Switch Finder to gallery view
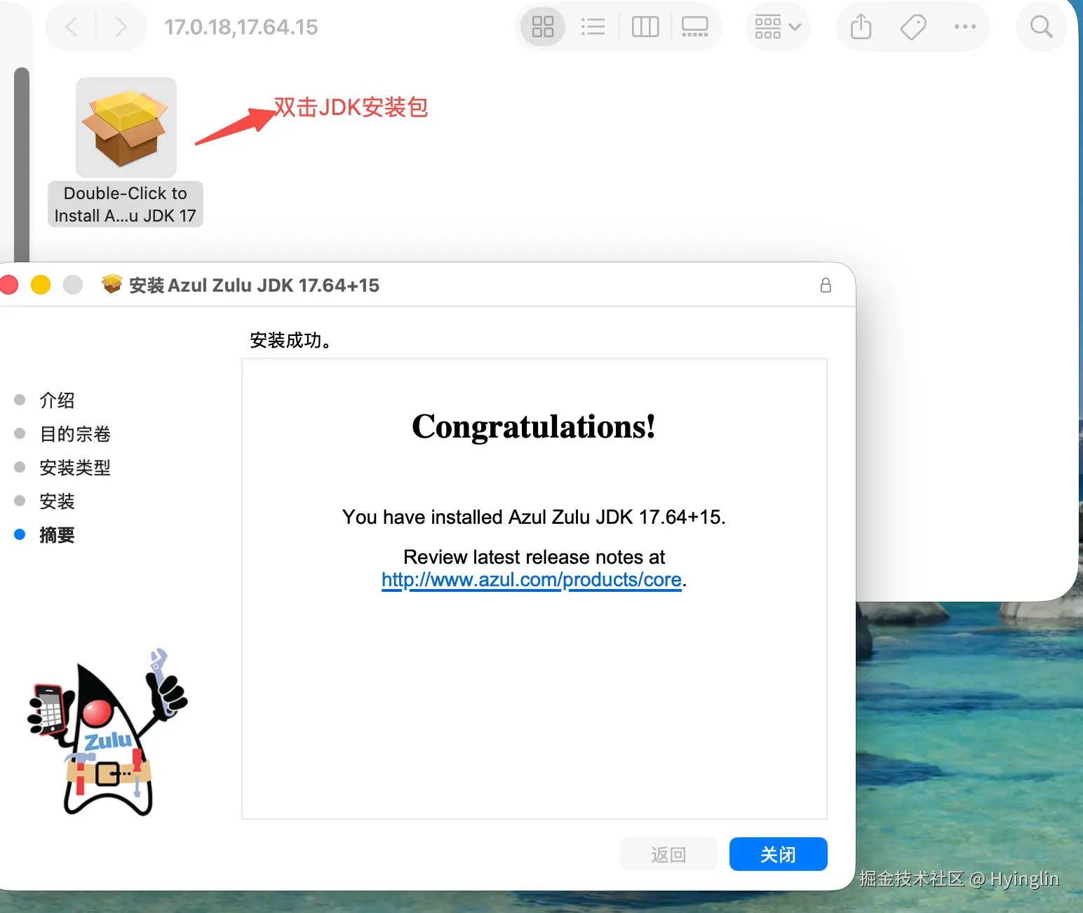Image resolution: width=1083 pixels, height=913 pixels. pos(695,27)
